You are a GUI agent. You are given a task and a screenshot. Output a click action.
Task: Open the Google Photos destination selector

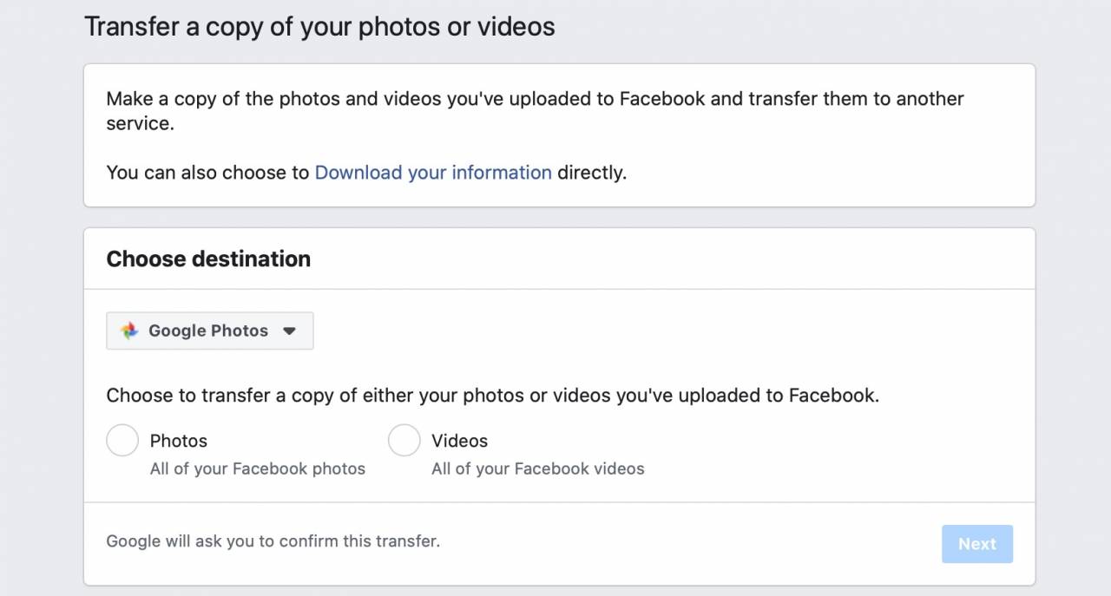(x=210, y=331)
